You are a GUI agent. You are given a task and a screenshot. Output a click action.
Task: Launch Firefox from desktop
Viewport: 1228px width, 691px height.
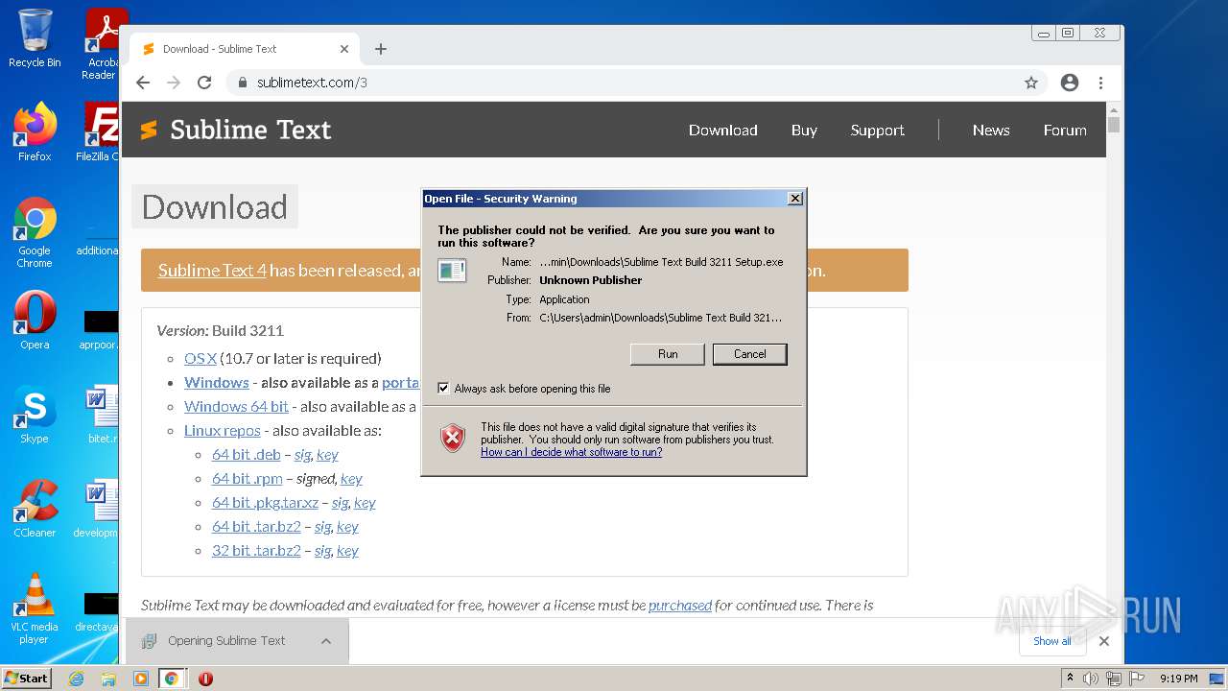pos(35,131)
